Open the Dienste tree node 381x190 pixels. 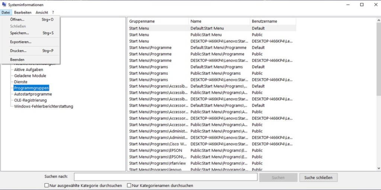tap(21, 82)
